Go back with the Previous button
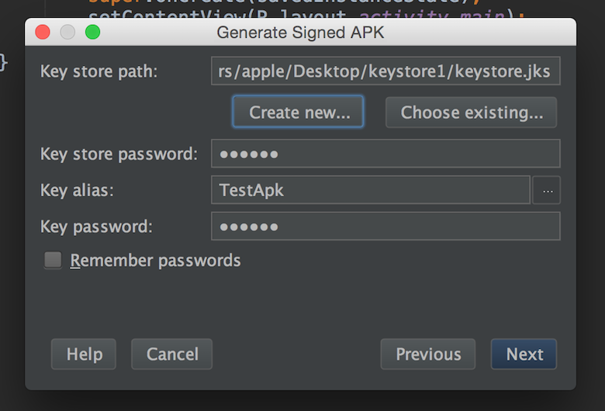The width and height of the screenshot is (605, 411). coord(428,354)
